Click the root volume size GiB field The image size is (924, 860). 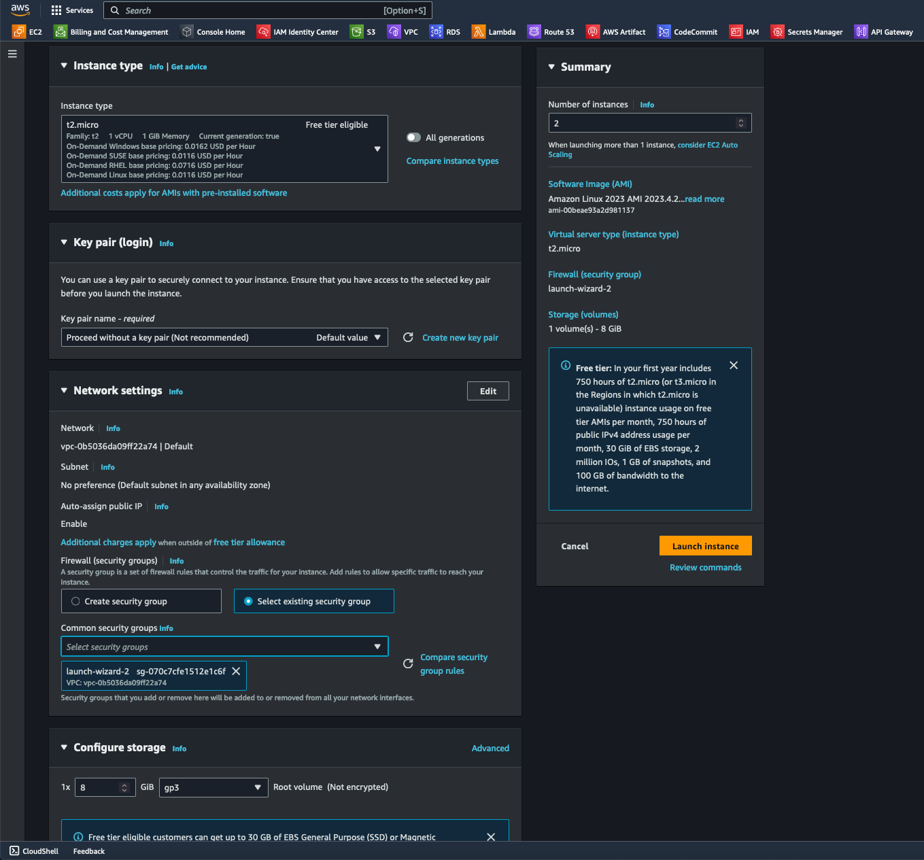point(104,787)
